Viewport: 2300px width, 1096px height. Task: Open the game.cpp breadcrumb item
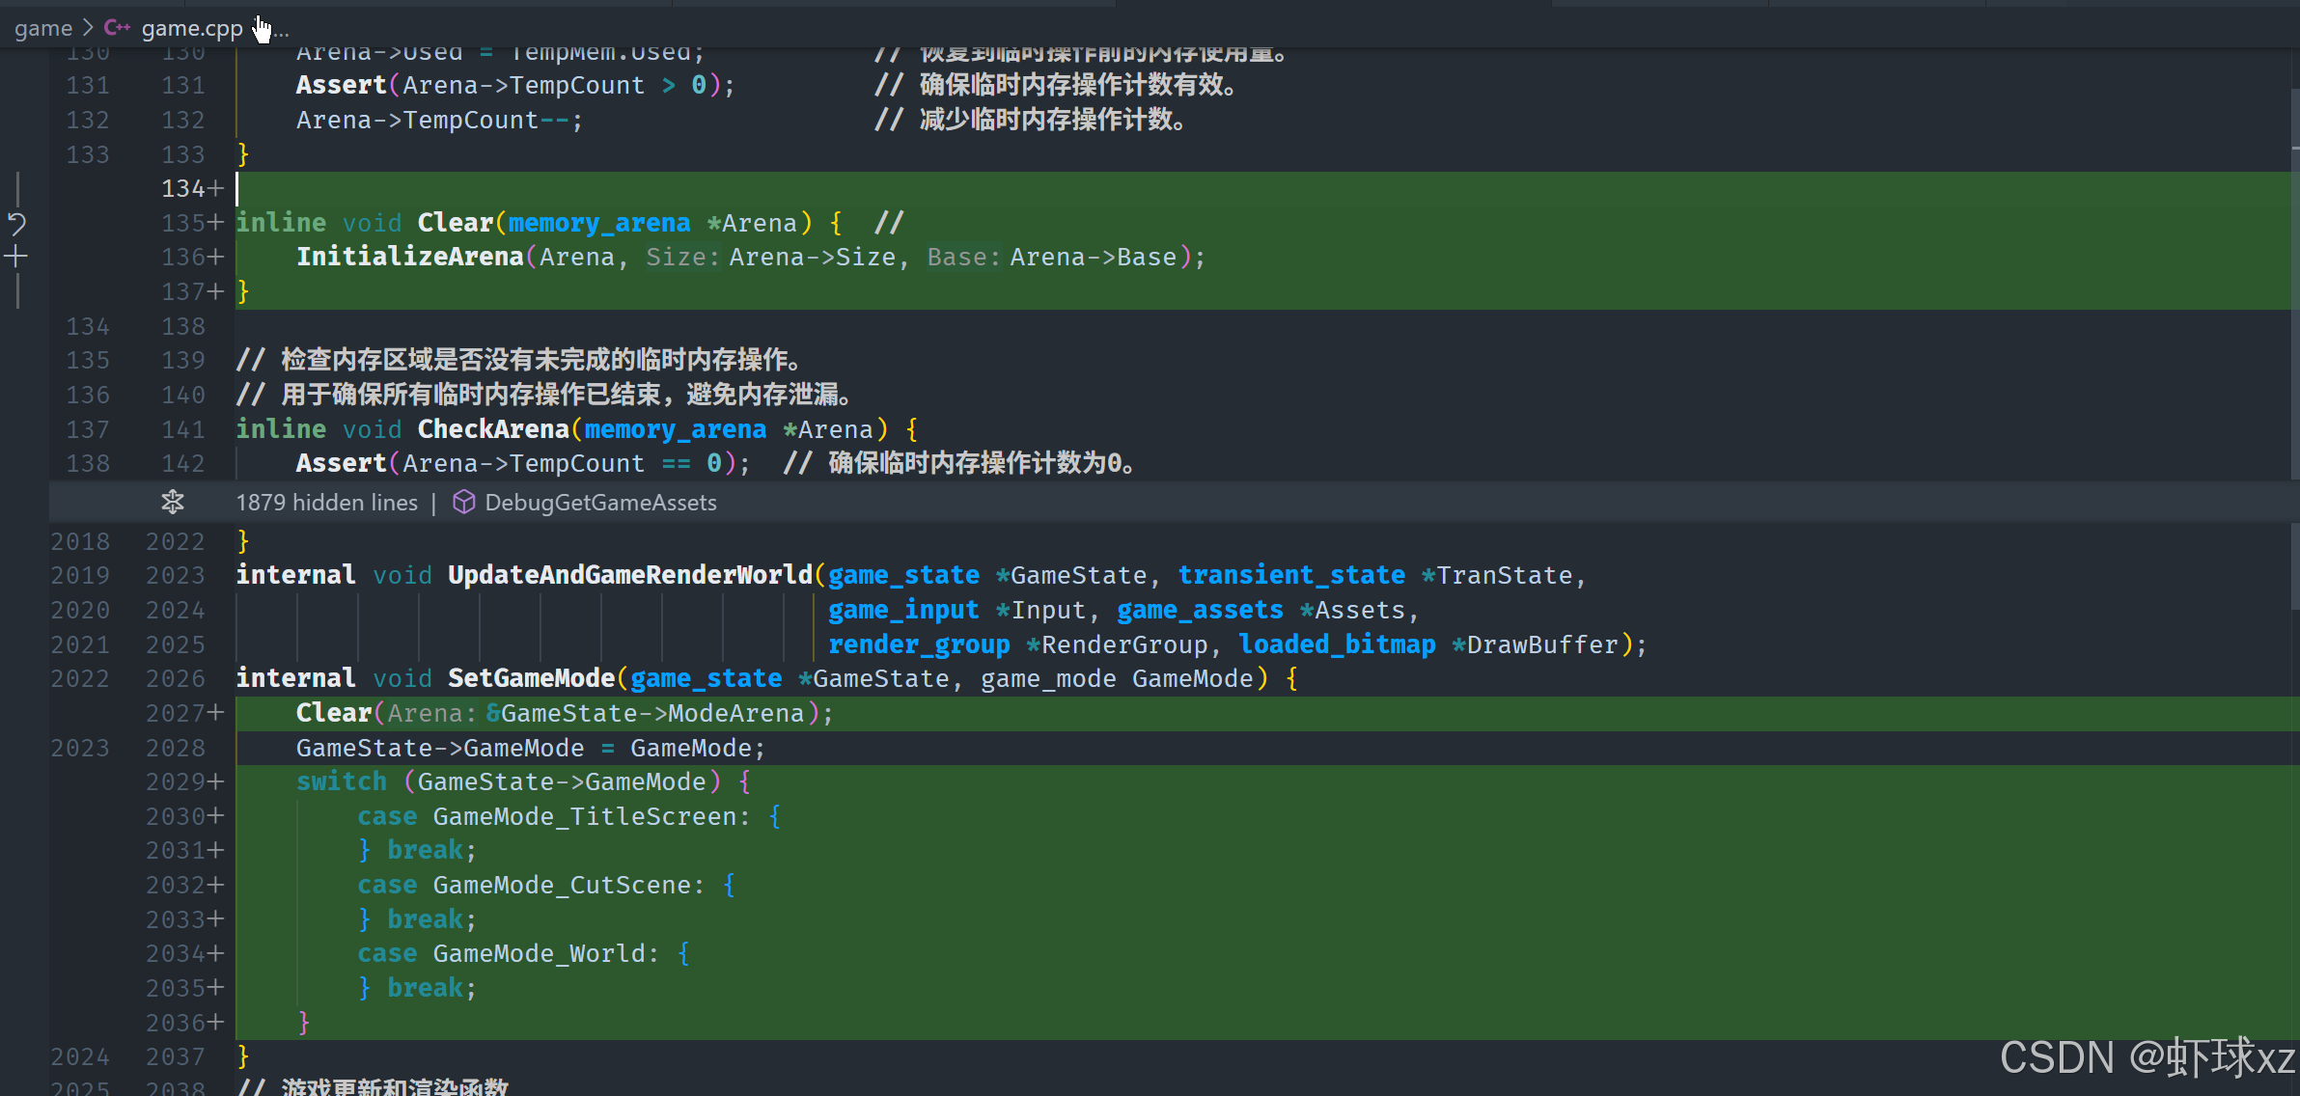click(x=192, y=29)
